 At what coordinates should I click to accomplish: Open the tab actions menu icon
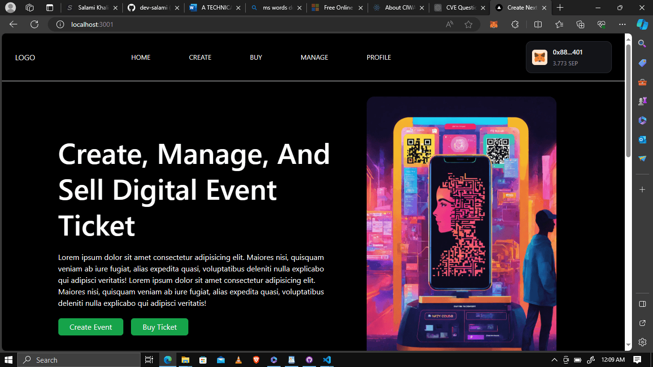point(49,8)
